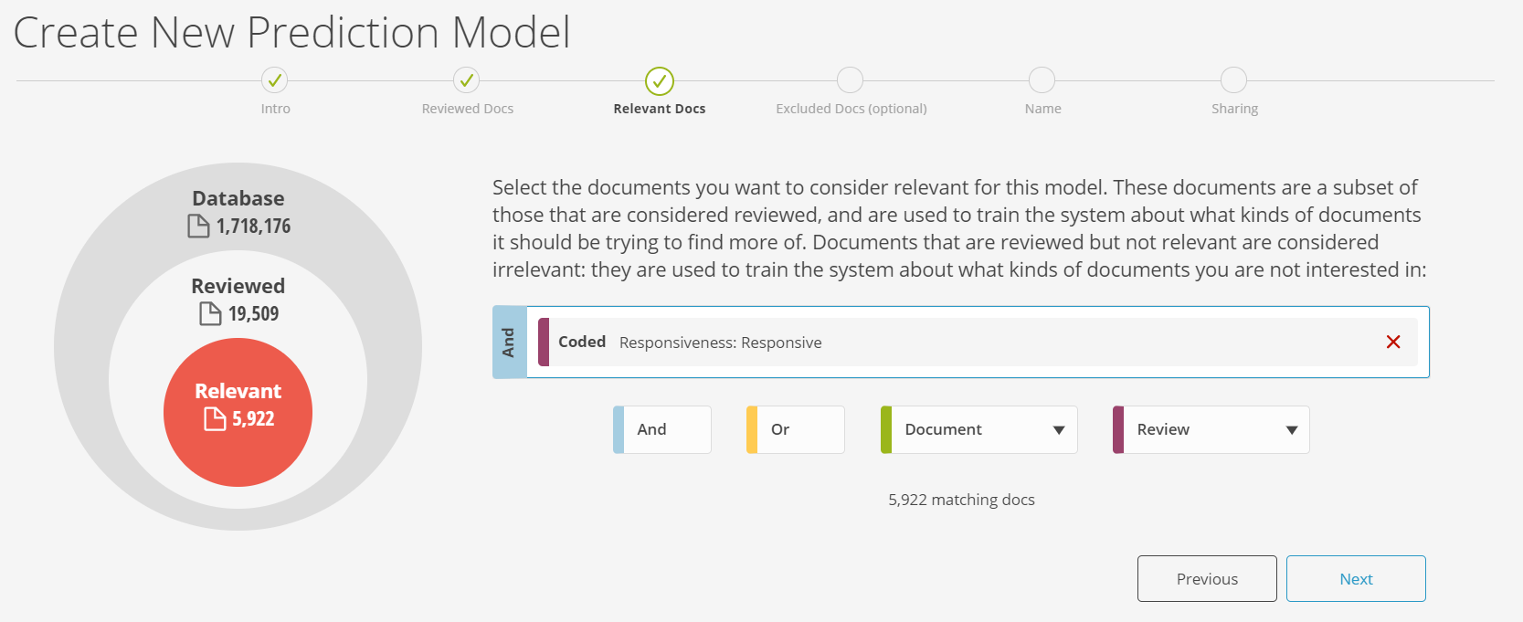Click the Excluded Docs step circle
1523x622 pixels.
(851, 80)
